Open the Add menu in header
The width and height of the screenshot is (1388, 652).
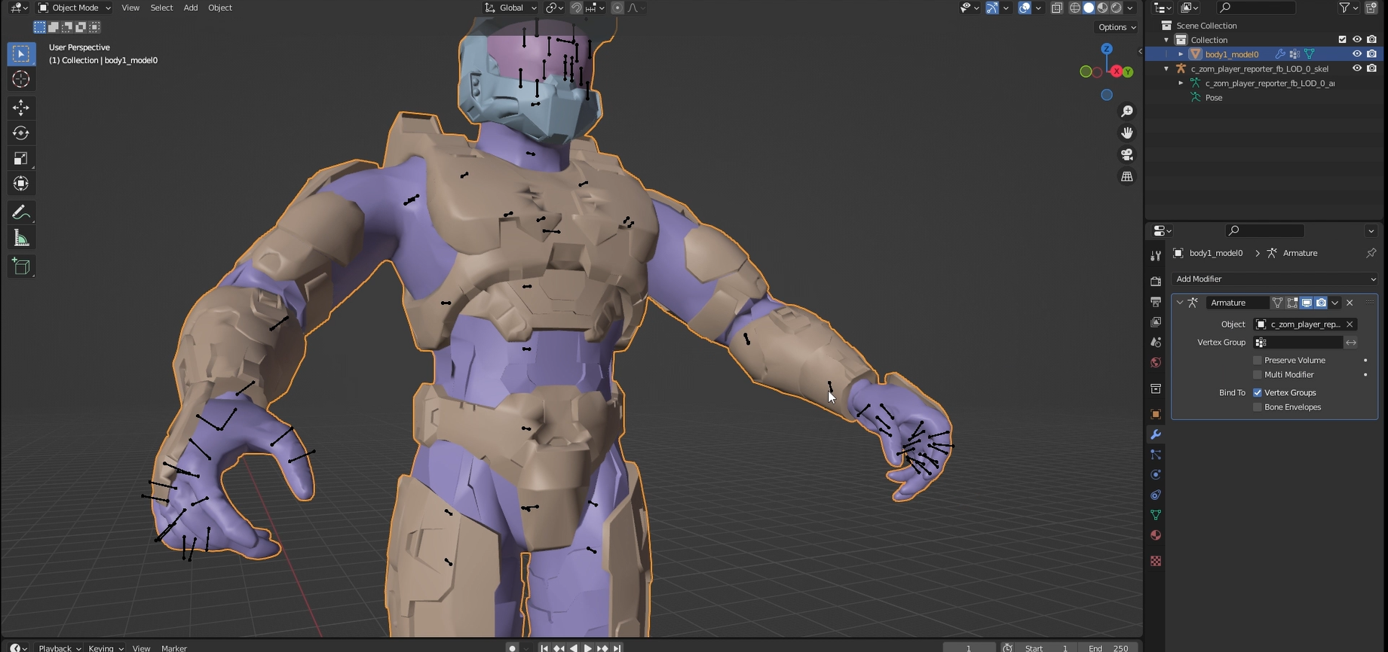point(191,8)
